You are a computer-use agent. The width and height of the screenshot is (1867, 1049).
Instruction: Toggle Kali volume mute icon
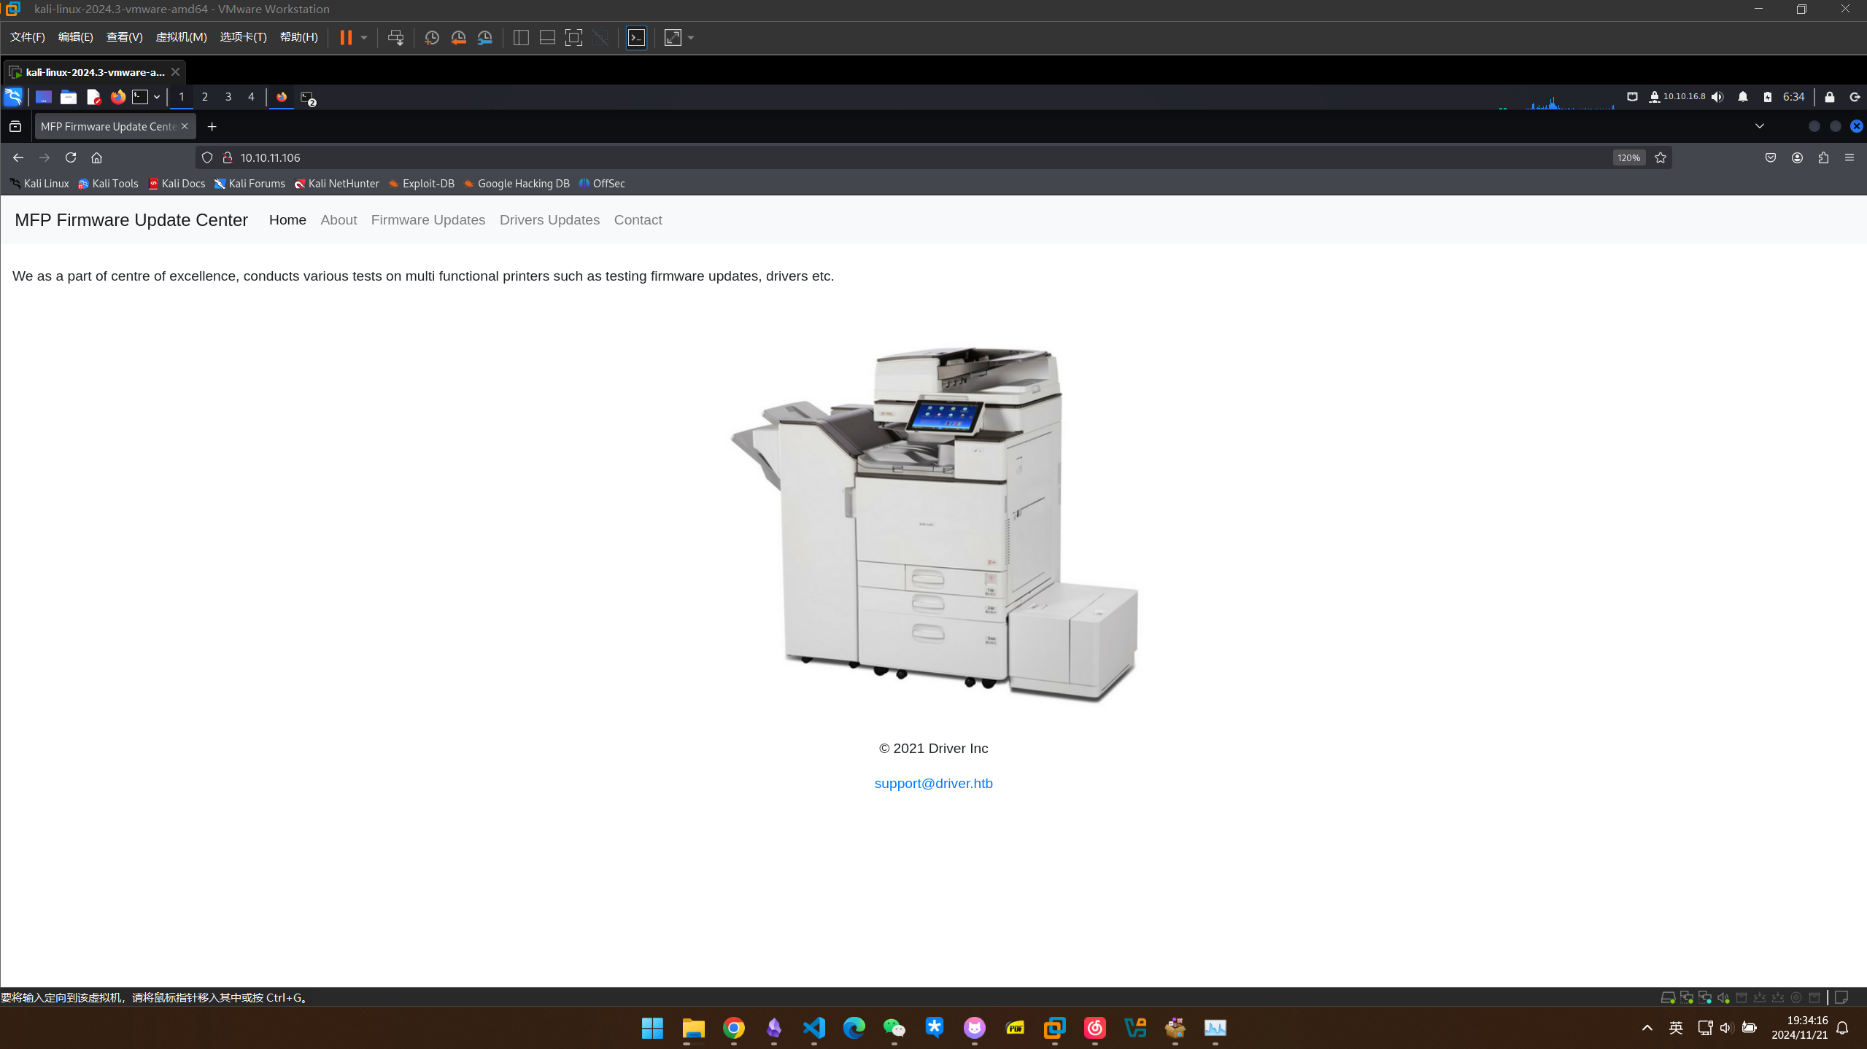coord(1717,97)
